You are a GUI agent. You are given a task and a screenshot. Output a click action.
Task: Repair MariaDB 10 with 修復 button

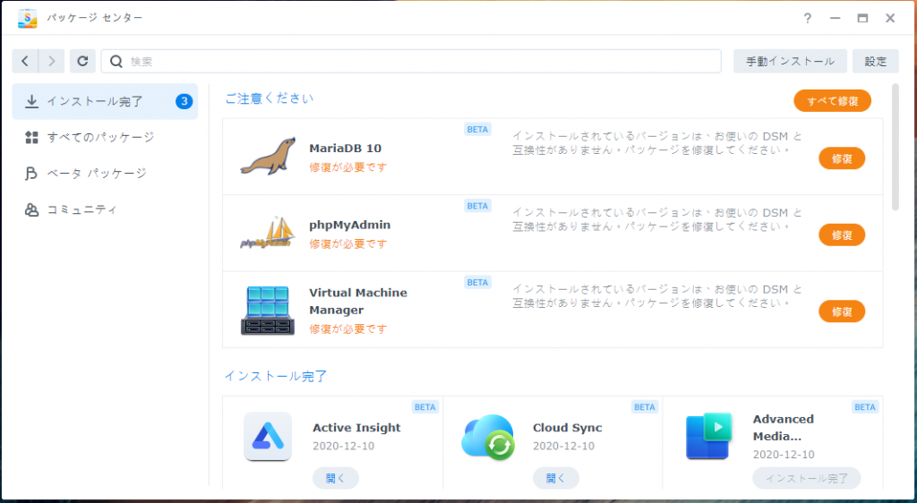[842, 158]
